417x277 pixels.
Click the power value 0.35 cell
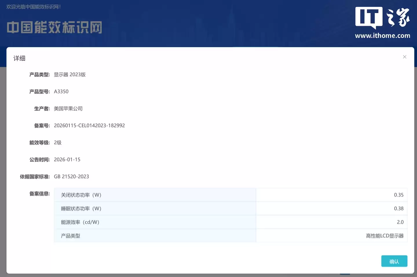coord(399,195)
